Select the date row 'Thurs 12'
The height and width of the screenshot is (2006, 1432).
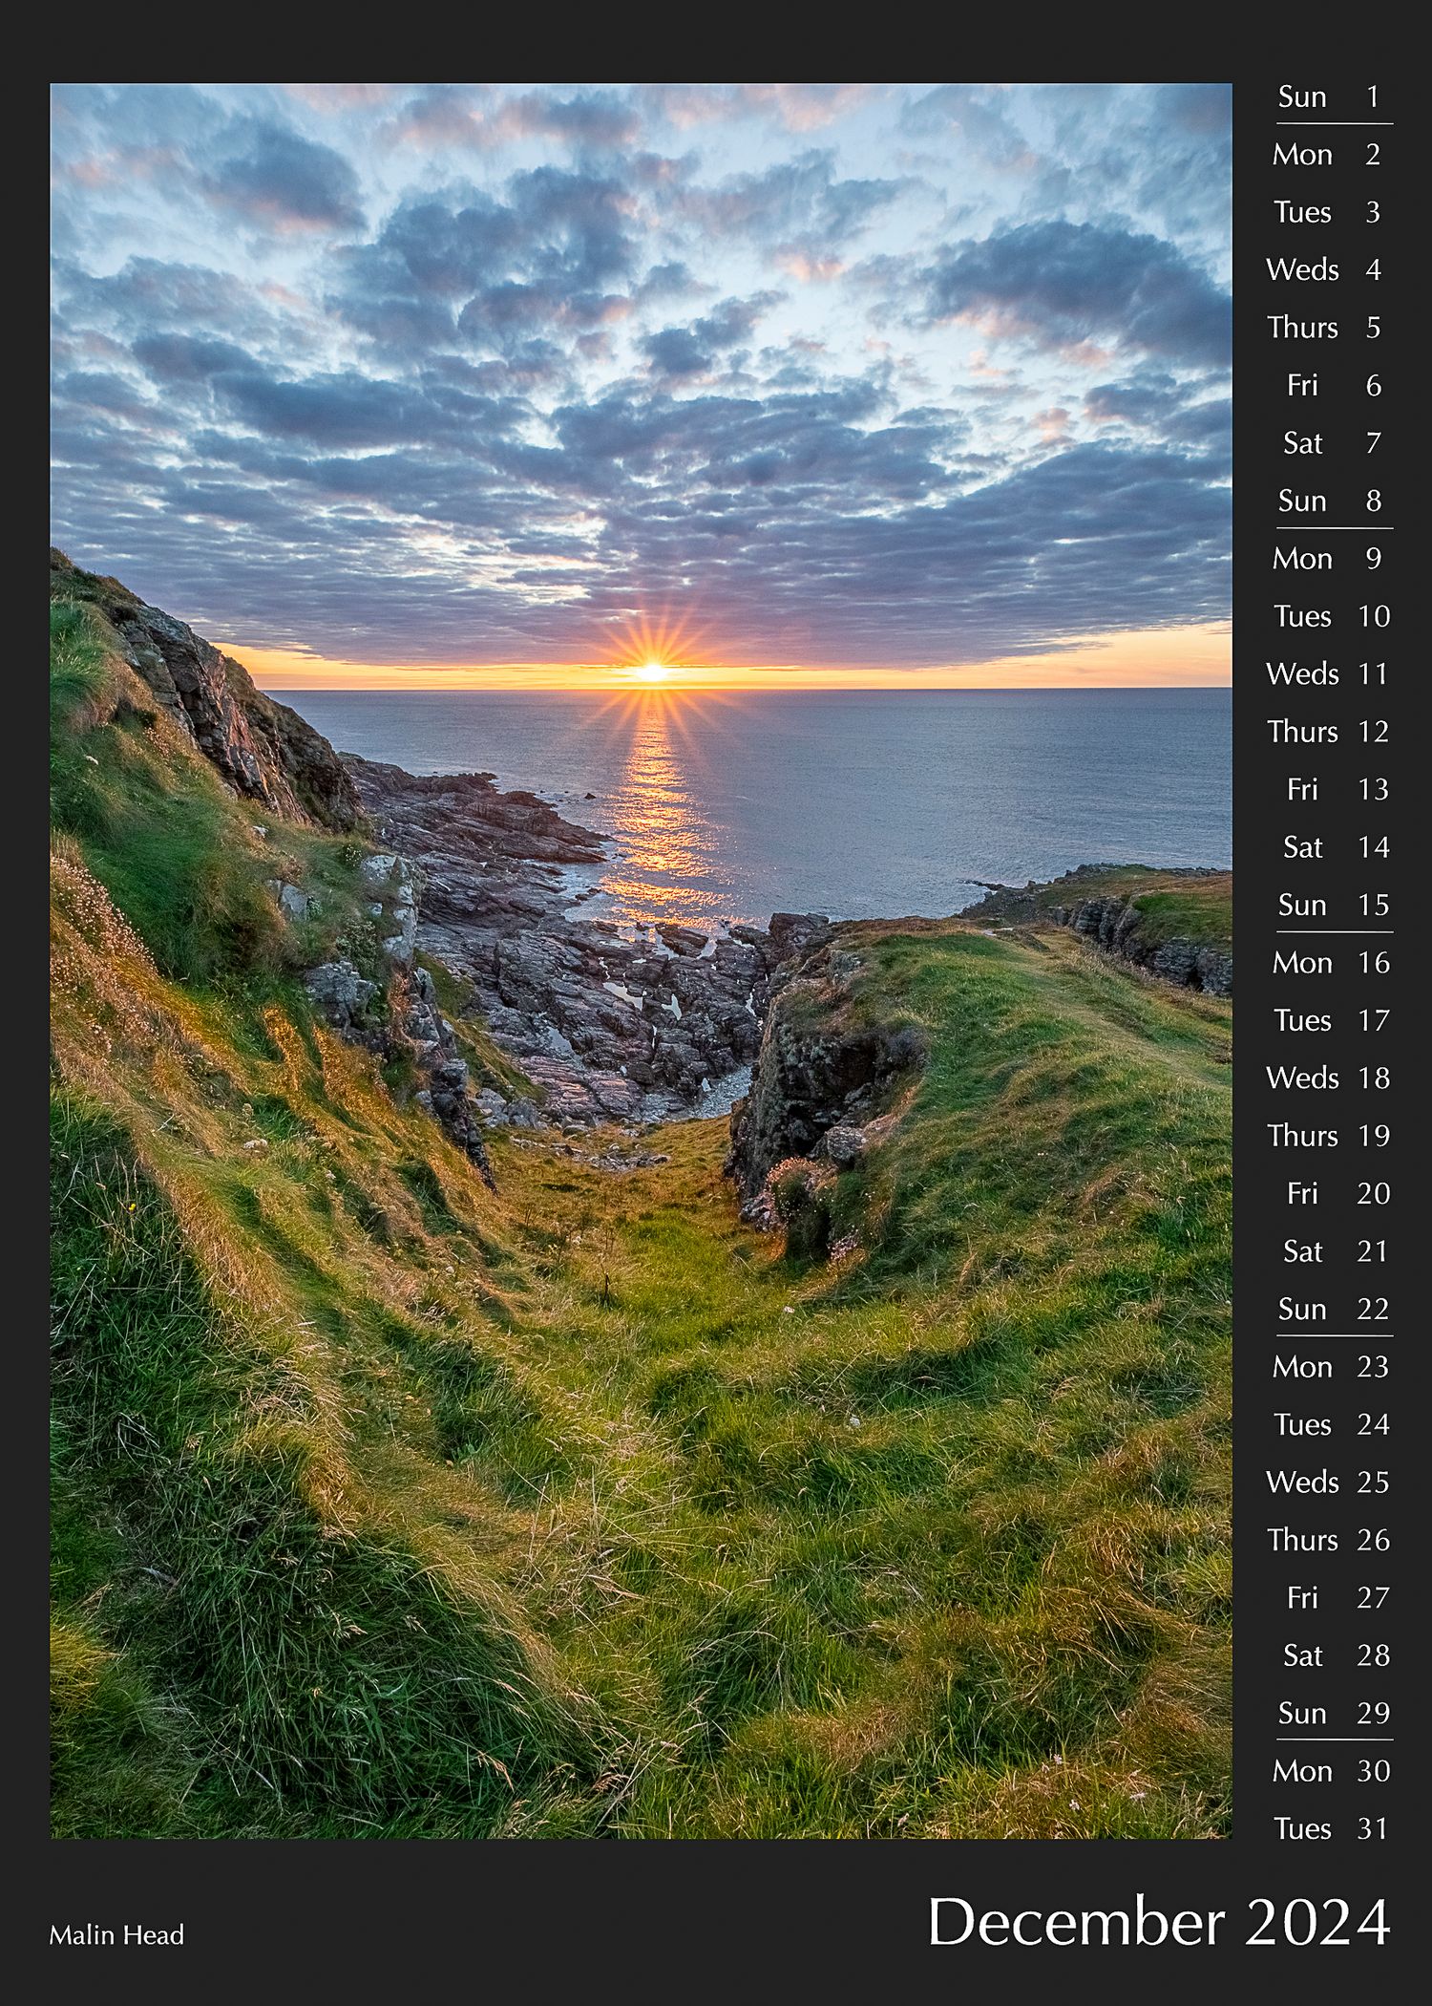(x=1330, y=732)
